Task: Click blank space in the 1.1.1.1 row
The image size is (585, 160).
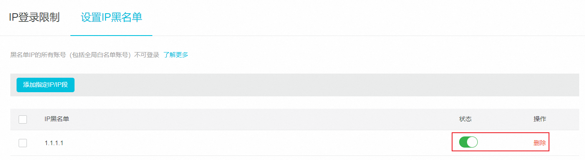Action: [x=257, y=143]
